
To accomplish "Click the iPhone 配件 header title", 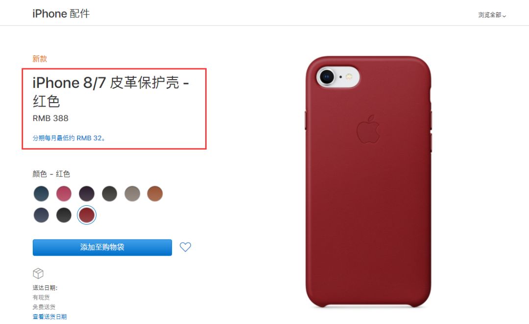I will pos(61,14).
